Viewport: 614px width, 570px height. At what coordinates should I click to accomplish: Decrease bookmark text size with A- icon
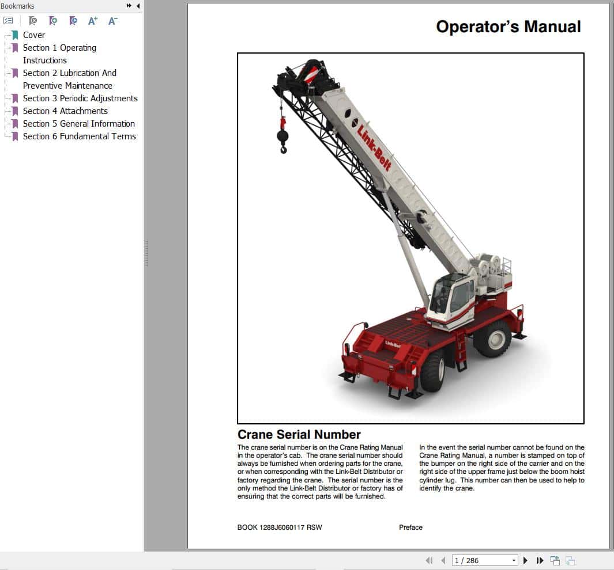112,21
